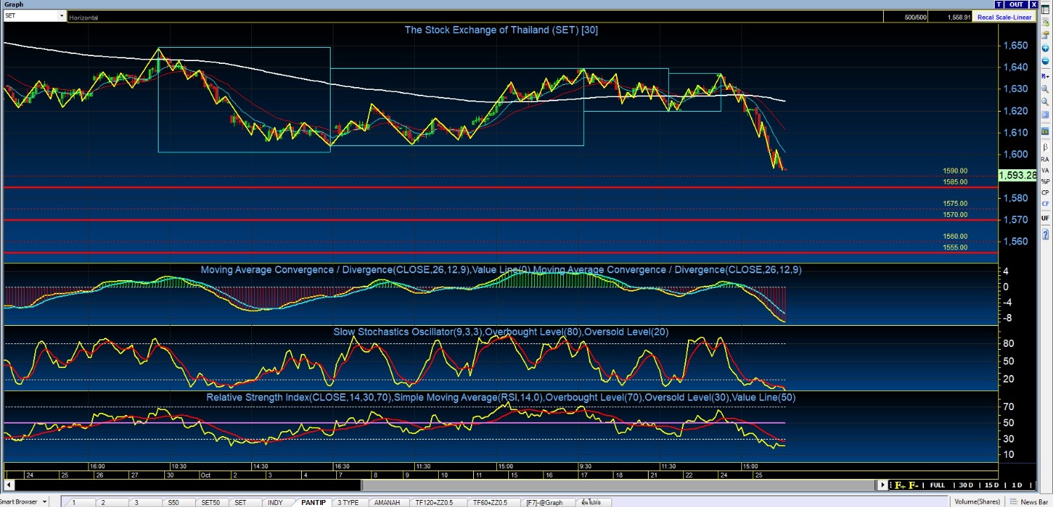
Task: Click the beta (β) indicator icon
Action: pyautogui.click(x=1045, y=148)
